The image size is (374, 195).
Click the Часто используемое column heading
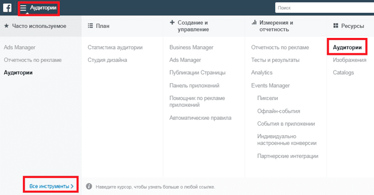(x=39, y=26)
